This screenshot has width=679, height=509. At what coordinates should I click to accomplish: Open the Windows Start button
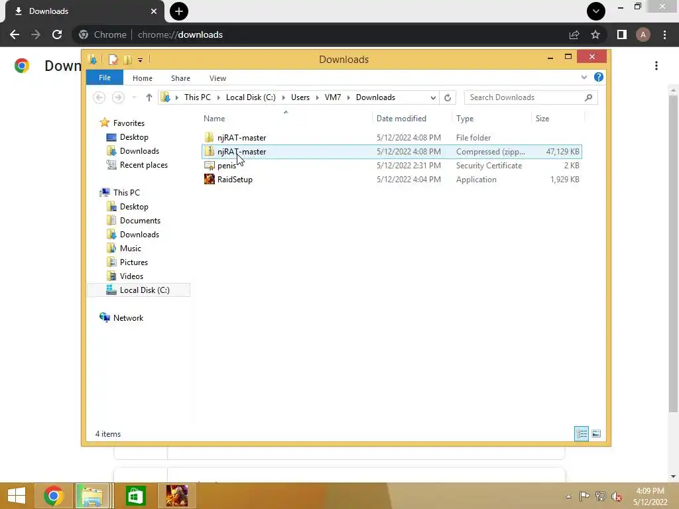click(x=17, y=496)
